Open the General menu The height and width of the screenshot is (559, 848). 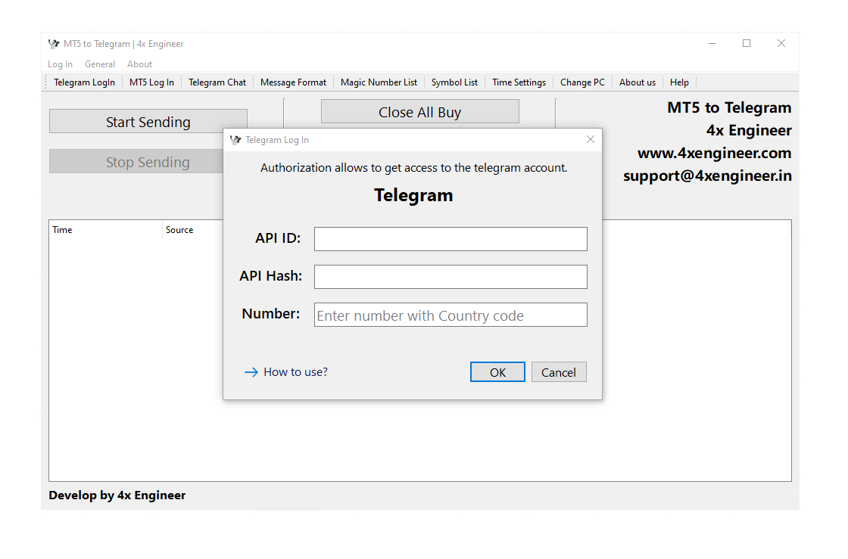coord(99,64)
